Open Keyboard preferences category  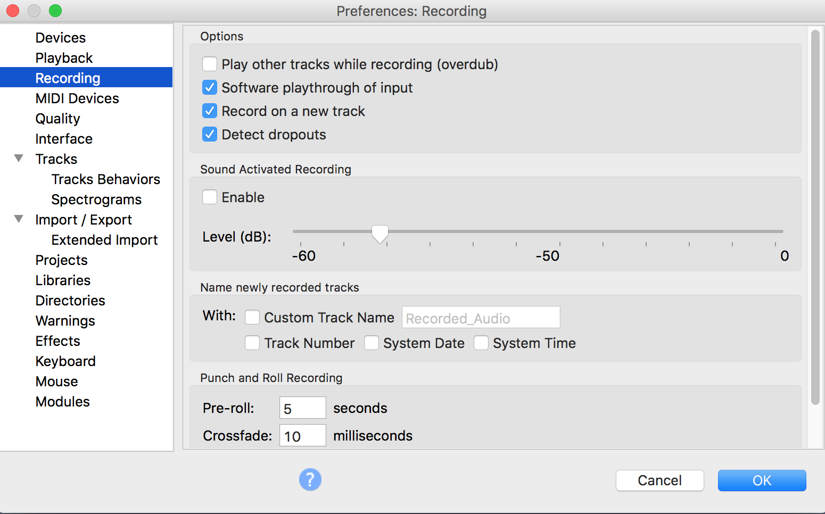pos(65,361)
